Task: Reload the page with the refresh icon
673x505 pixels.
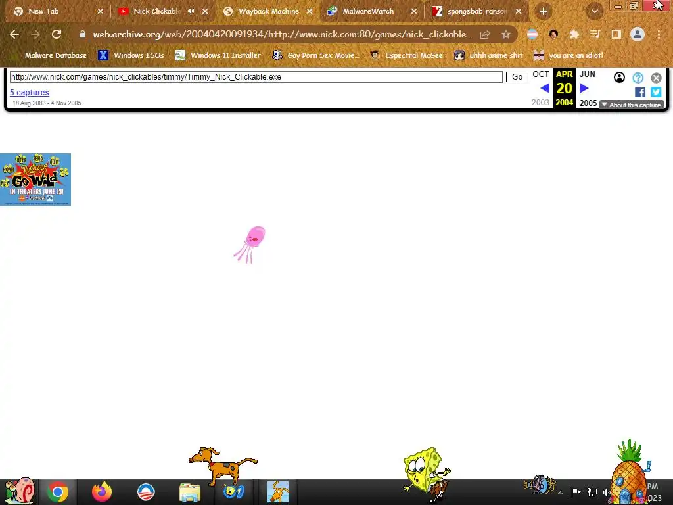Action: click(57, 34)
